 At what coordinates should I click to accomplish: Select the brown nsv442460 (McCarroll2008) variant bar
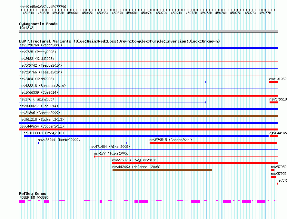pos(162,170)
